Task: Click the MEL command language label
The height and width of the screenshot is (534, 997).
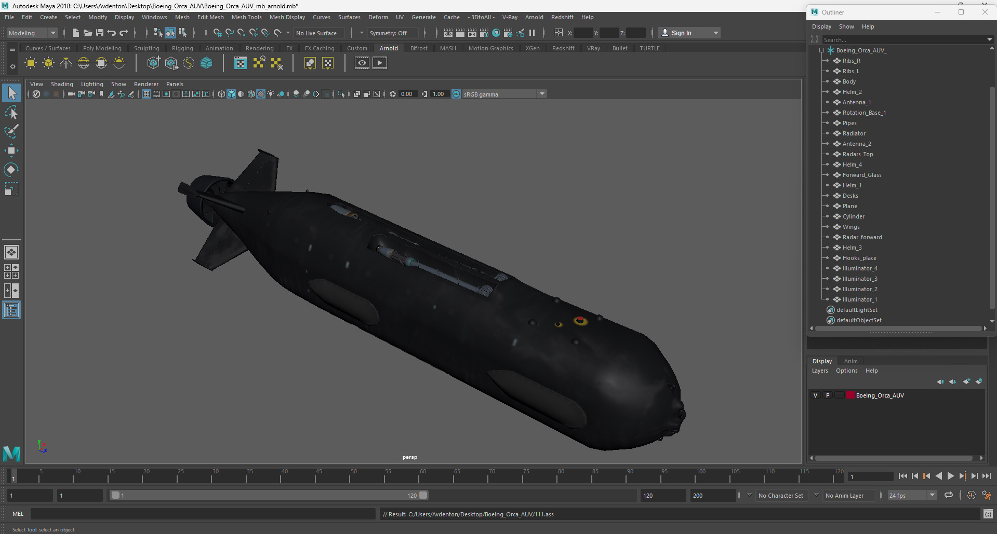Action: pyautogui.click(x=18, y=514)
